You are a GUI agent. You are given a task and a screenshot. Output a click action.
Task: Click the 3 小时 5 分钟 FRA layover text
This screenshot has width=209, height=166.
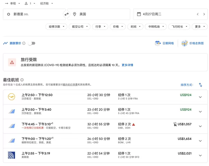pyautogui.click(x=128, y=98)
